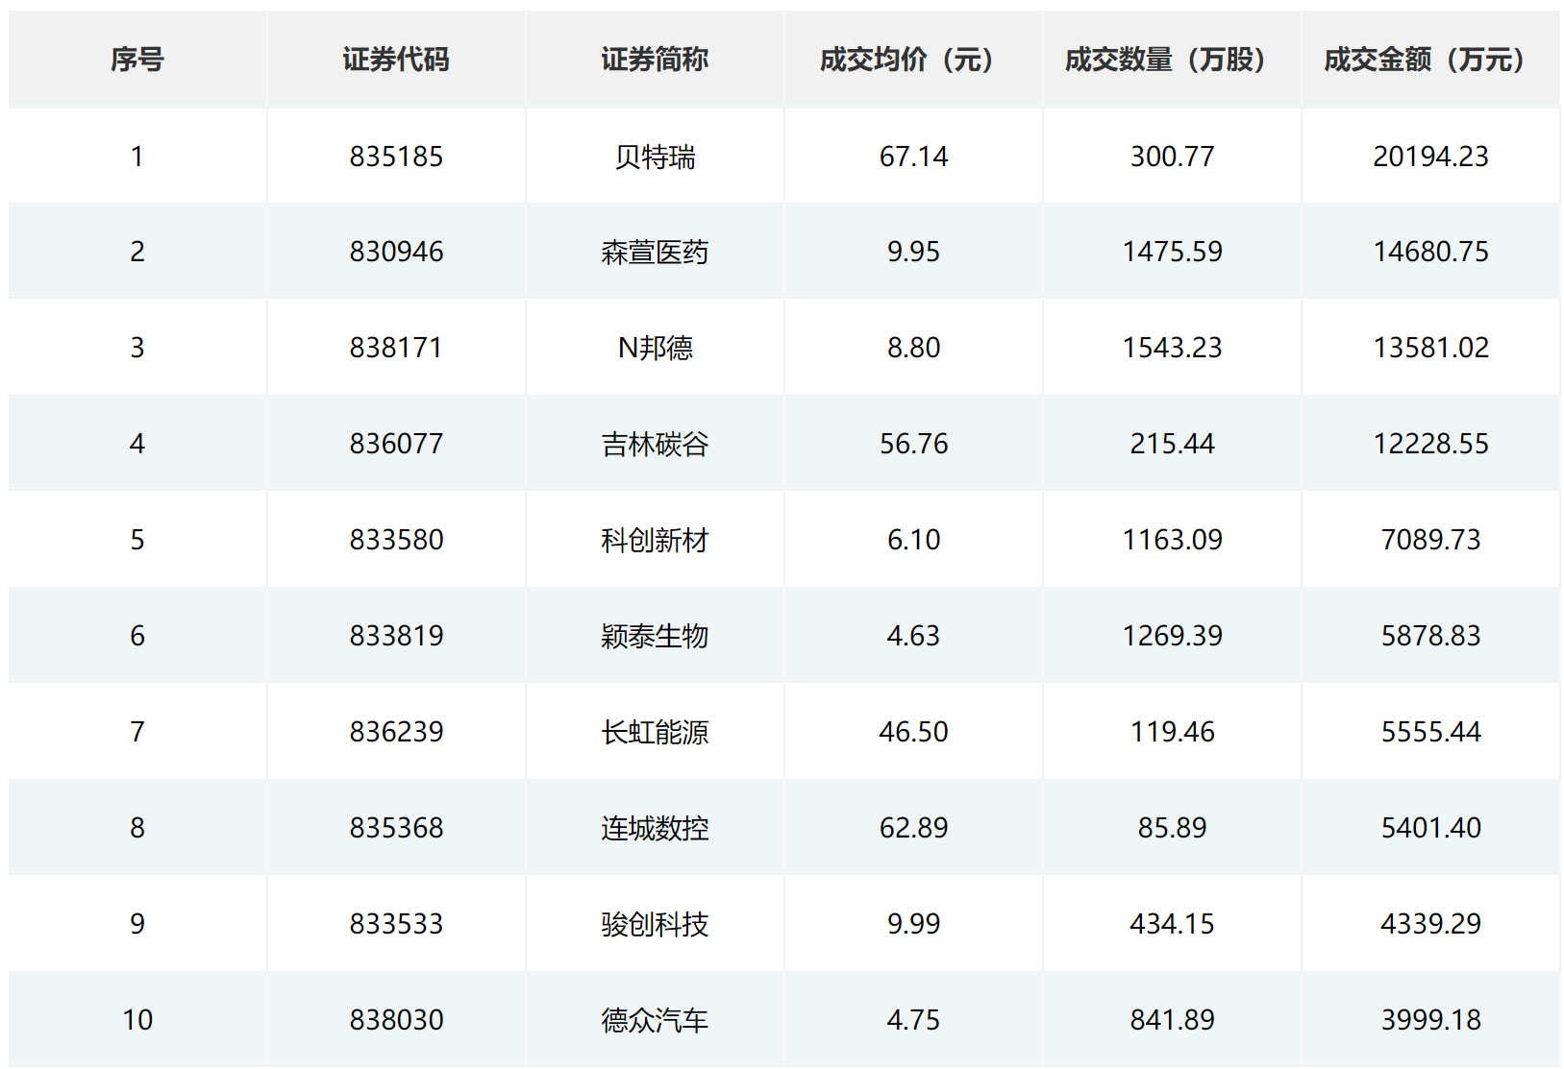Click volume value 1475.59
This screenshot has height=1069, width=1564.
point(1172,252)
